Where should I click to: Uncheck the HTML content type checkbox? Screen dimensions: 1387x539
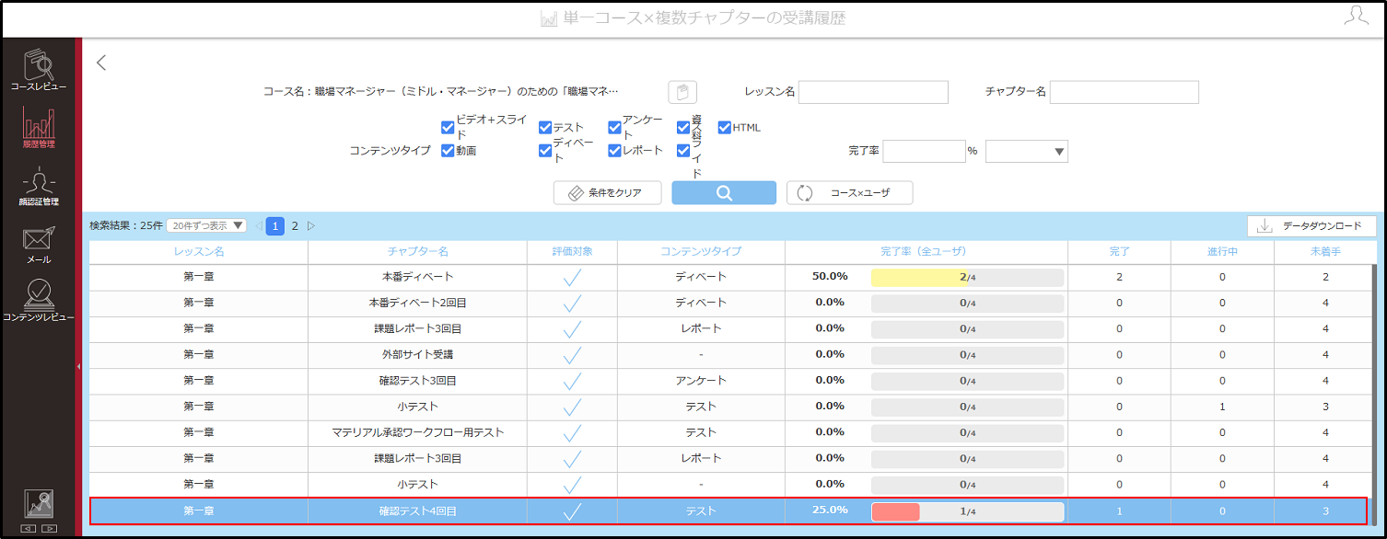[x=724, y=128]
